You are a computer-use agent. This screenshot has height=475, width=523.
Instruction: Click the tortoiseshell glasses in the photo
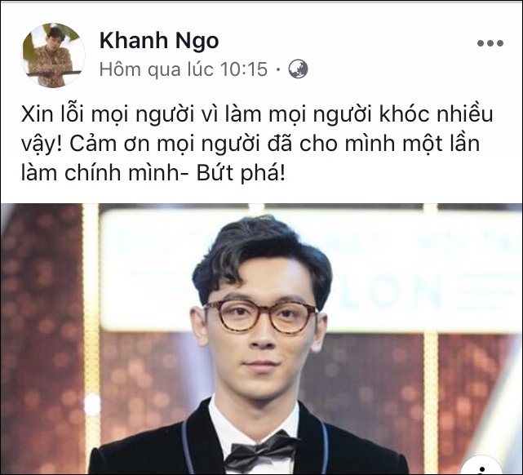[260, 316]
